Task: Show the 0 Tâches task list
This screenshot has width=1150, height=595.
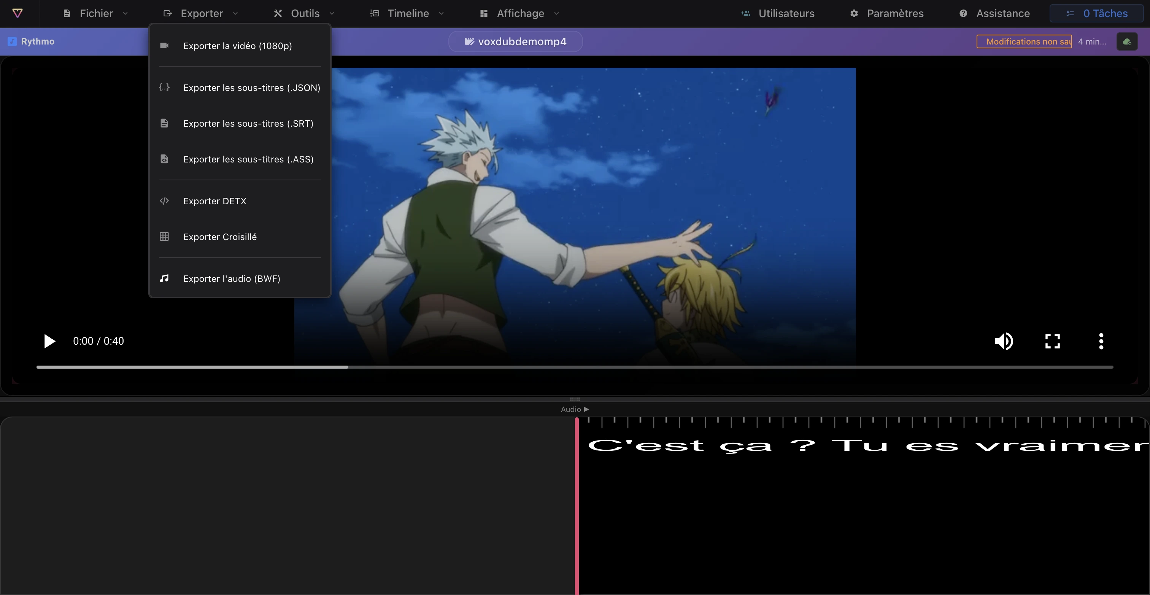Action: tap(1096, 13)
